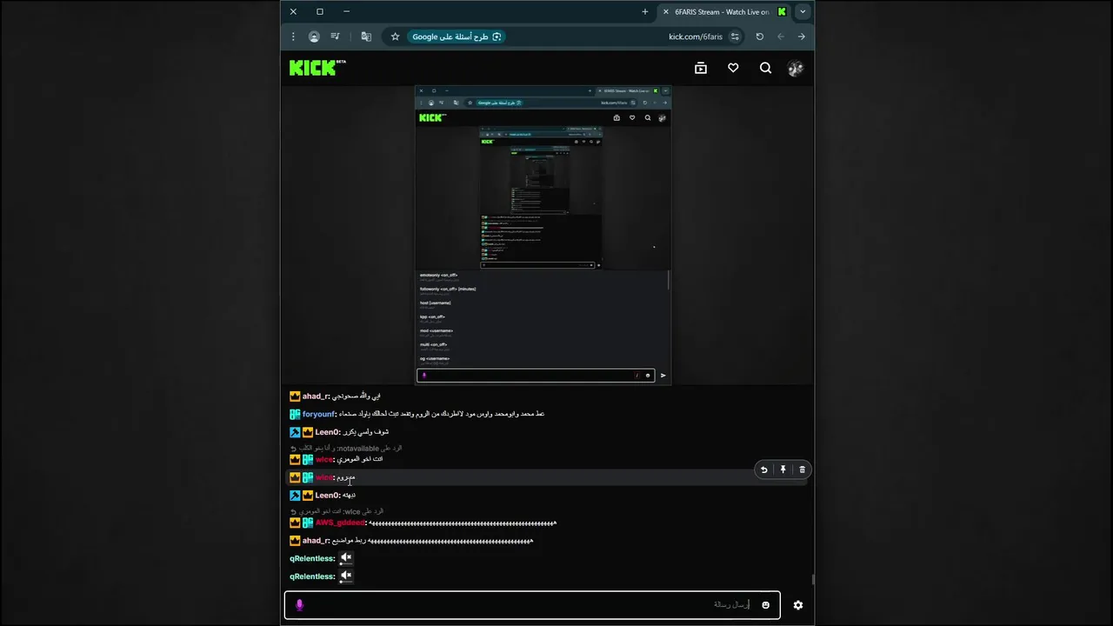Click Leen0 username beside 'شوف ولسي يكرر'
The image size is (1113, 626).
[x=328, y=432]
